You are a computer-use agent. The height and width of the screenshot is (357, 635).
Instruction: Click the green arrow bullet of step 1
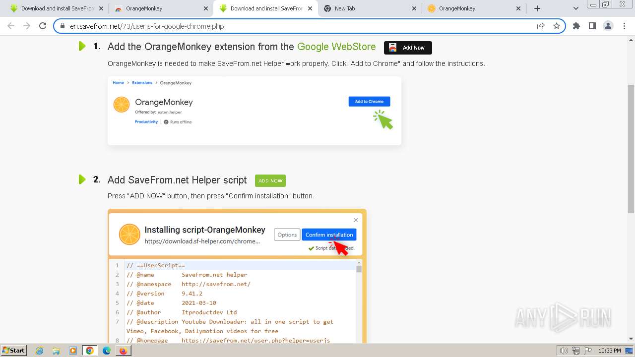[82, 46]
